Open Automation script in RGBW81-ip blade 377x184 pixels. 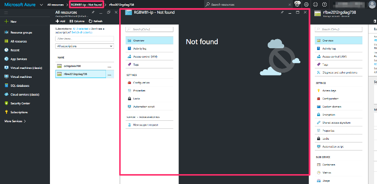[149, 107]
